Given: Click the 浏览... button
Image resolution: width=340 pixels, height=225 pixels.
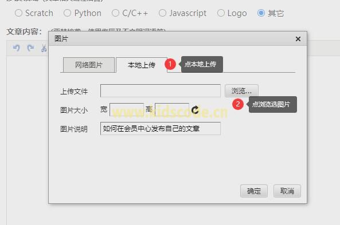Looking at the screenshot, I should tap(241, 90).
